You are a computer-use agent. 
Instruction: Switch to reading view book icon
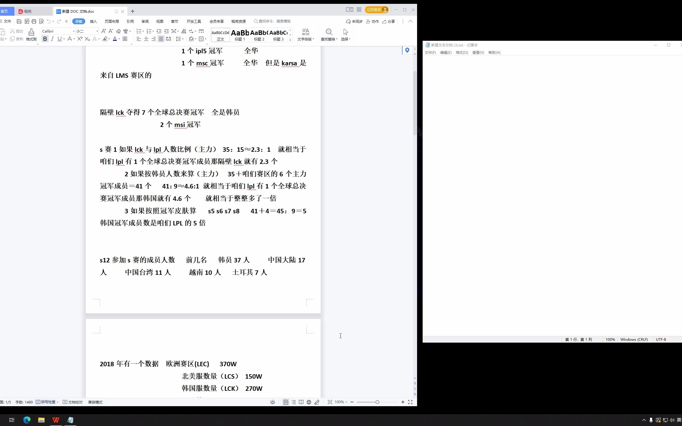point(301,402)
